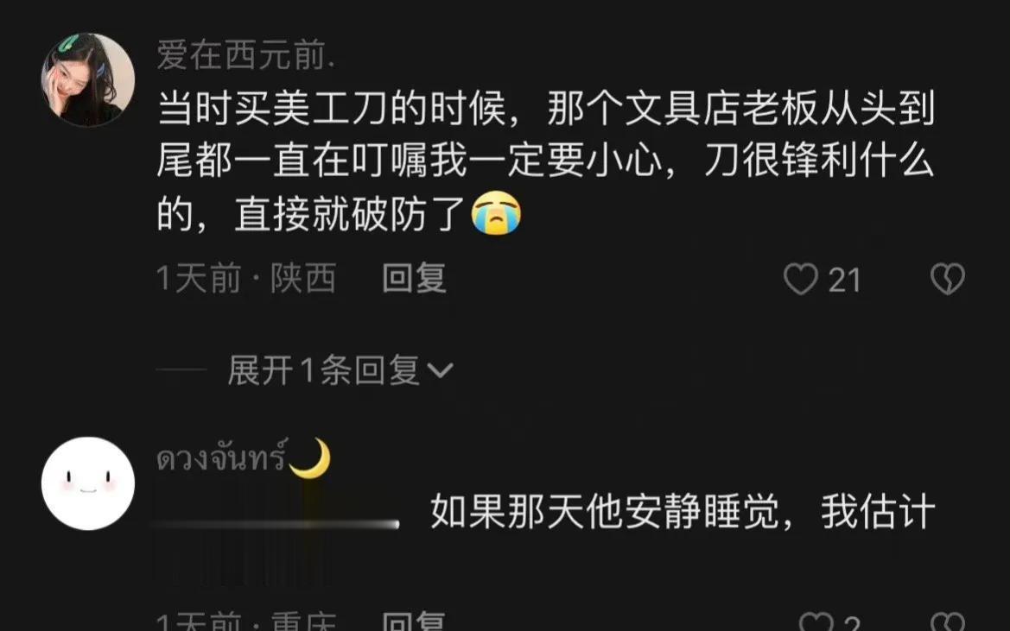Tap timestamp 1天前 · 陕西
The height and width of the screenshot is (631, 1010).
tap(246, 279)
